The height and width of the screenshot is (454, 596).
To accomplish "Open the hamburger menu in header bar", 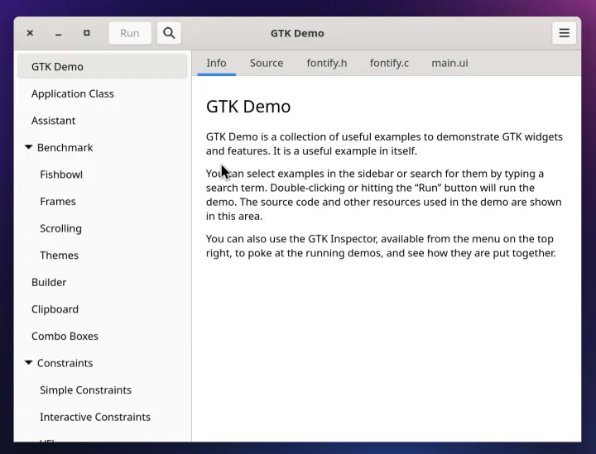I will click(x=564, y=33).
